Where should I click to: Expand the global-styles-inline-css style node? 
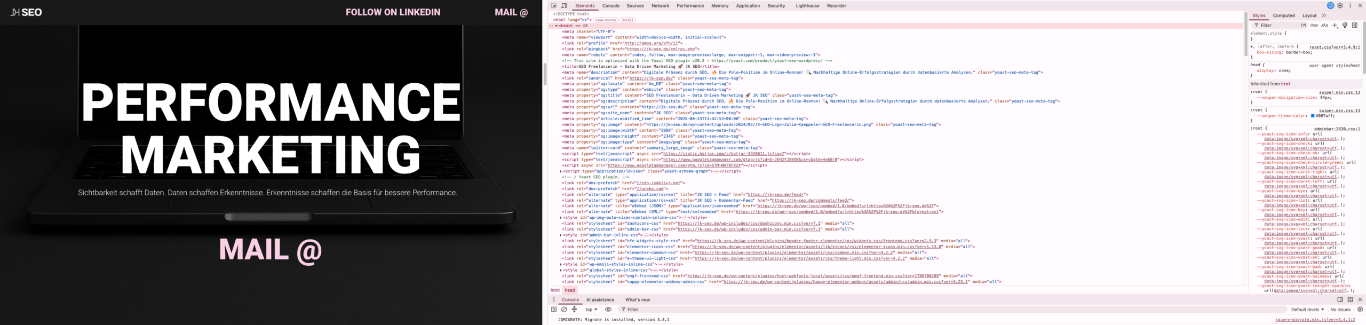pyautogui.click(x=560, y=270)
